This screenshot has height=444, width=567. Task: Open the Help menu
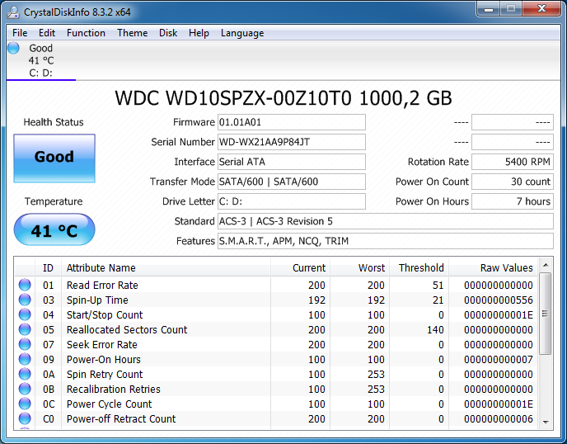(x=199, y=33)
